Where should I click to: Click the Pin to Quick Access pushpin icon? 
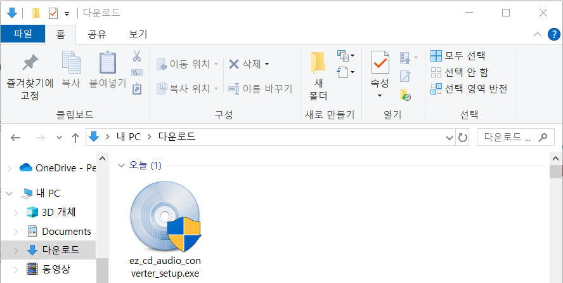30,63
